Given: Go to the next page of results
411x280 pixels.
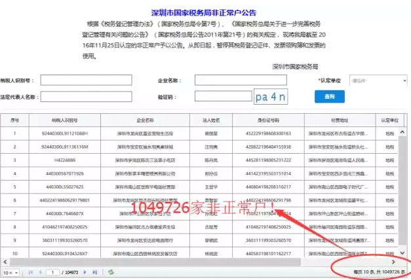Looking at the screenshot, I should (84, 271).
